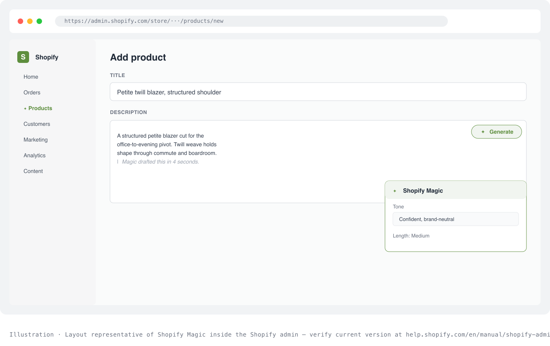Viewport: 550px width, 346px height.
Task: Click the Tone label in Shopify Magic
Action: [398, 207]
